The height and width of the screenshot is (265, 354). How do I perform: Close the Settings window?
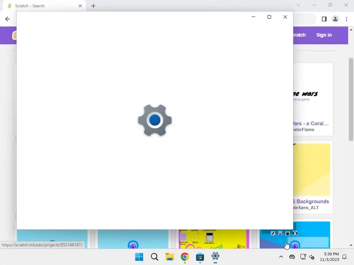pos(285,17)
